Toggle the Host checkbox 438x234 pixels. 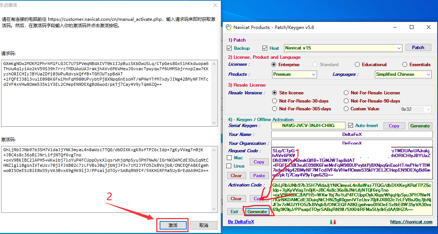[x=265, y=48]
